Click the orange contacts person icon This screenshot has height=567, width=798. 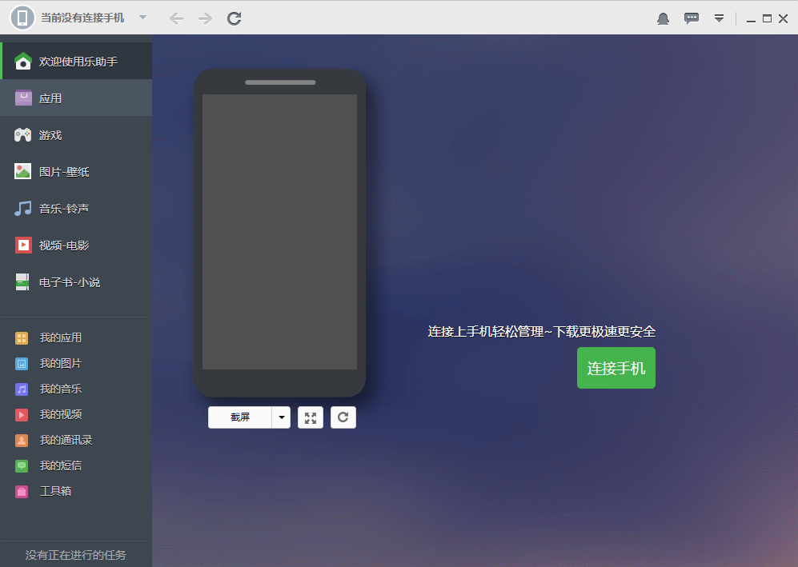[x=22, y=441]
